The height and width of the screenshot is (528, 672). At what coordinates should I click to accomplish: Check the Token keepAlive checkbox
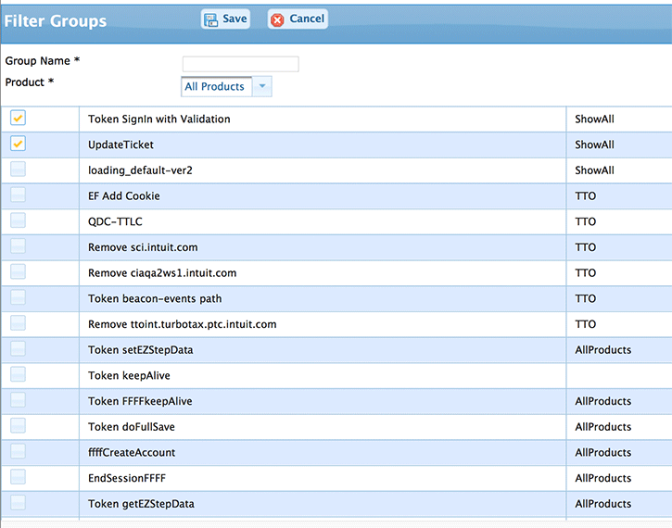[18, 374]
